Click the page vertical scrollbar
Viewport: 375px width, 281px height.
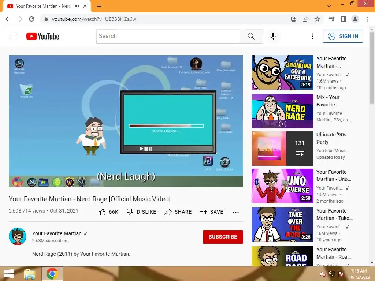372,69
